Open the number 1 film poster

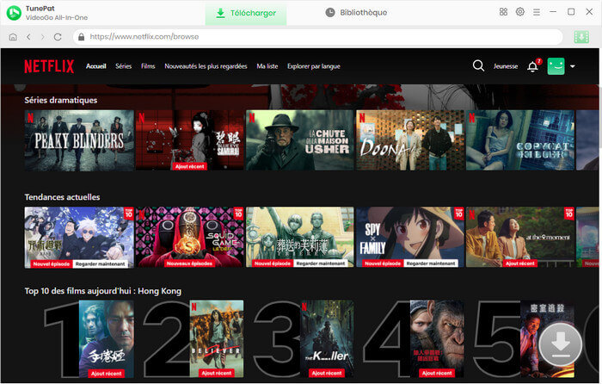[x=107, y=338]
